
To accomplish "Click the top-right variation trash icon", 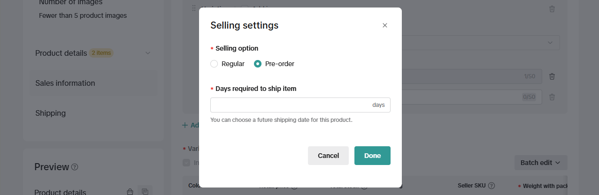I will coord(552,9).
